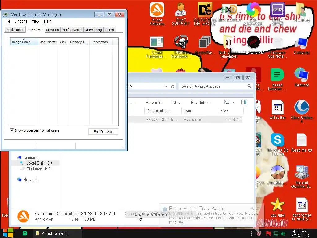Click the End Process button
This screenshot has width=317, height=238.
click(x=103, y=132)
